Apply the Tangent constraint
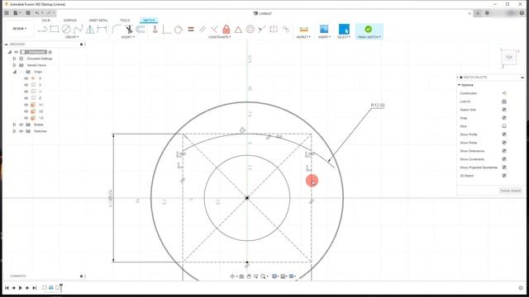529x297 pixels. coord(179,30)
